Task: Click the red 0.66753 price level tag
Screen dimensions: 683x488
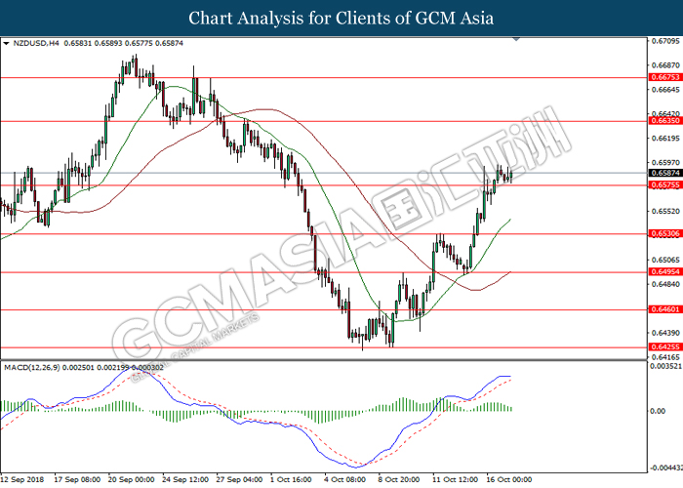Action: [664, 77]
